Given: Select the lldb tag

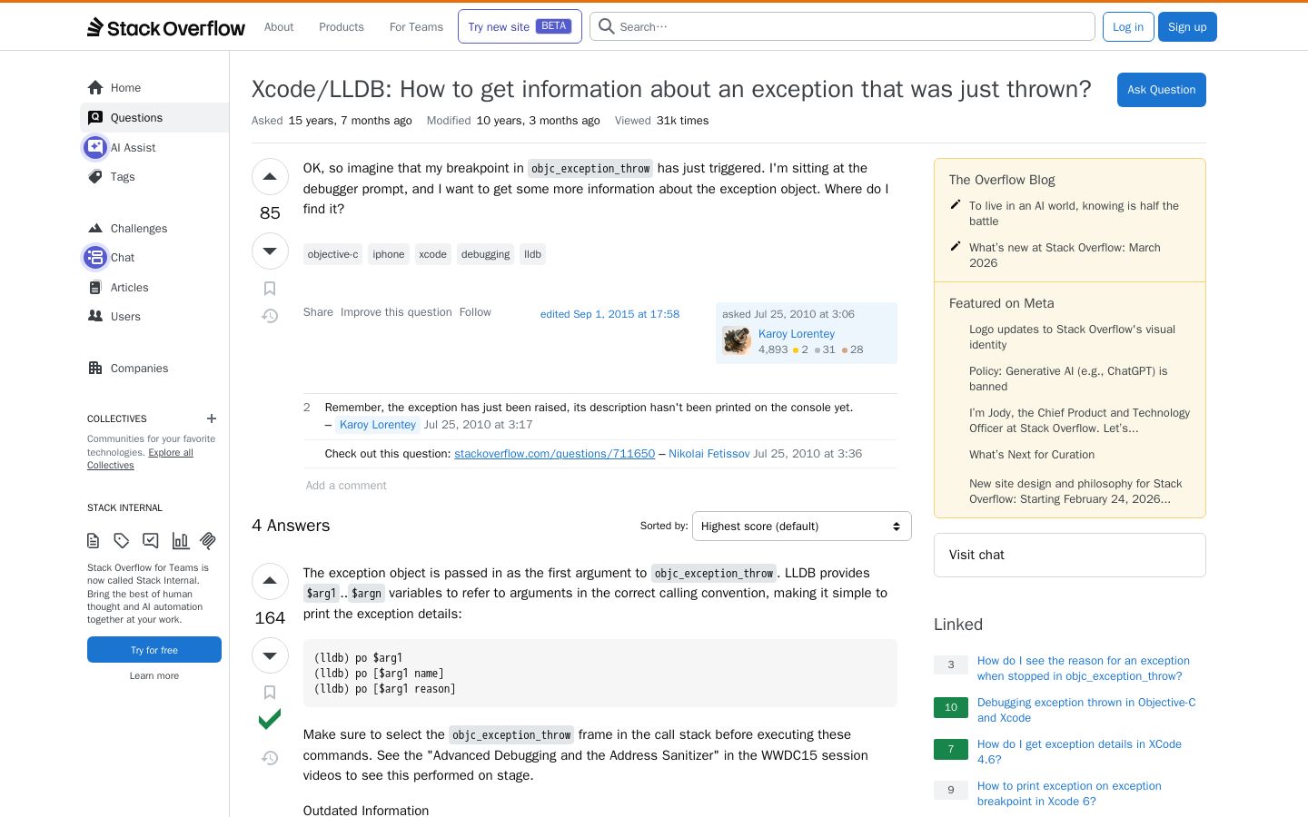Looking at the screenshot, I should point(532,254).
